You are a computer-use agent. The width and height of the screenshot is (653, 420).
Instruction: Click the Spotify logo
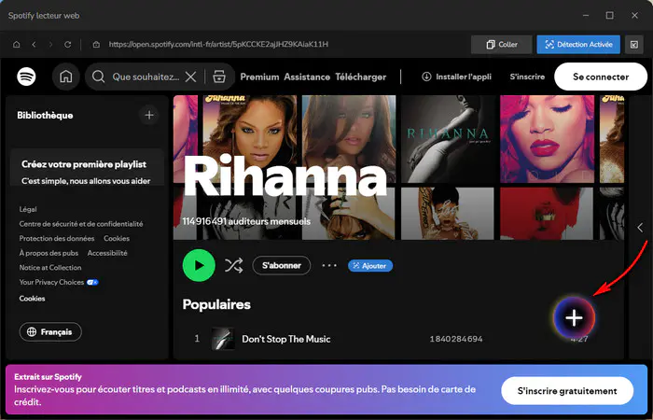(26, 77)
